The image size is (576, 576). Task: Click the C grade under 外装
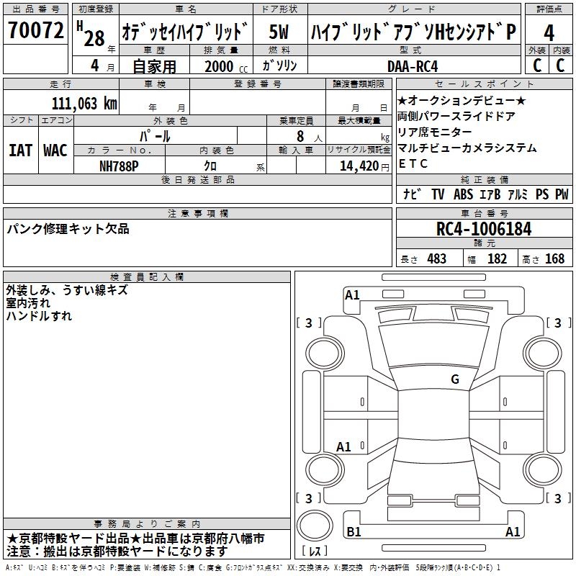tap(537, 65)
